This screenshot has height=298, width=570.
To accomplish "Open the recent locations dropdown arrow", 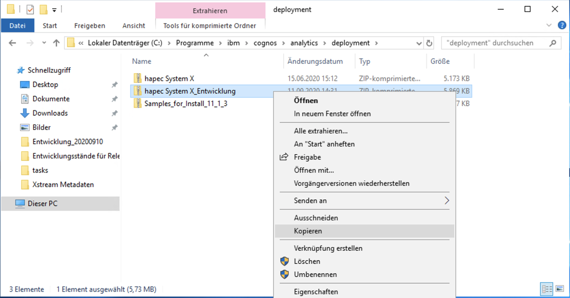I will [44, 43].
